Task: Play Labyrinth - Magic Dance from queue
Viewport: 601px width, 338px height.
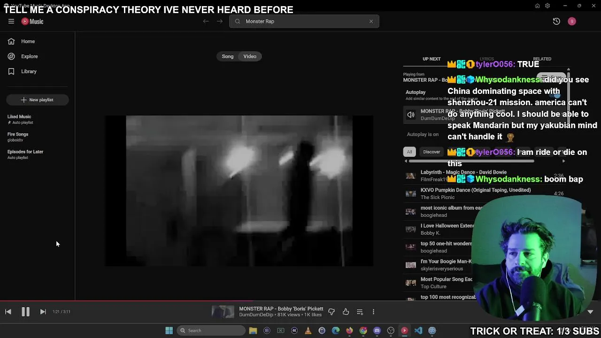Action: coord(485,176)
